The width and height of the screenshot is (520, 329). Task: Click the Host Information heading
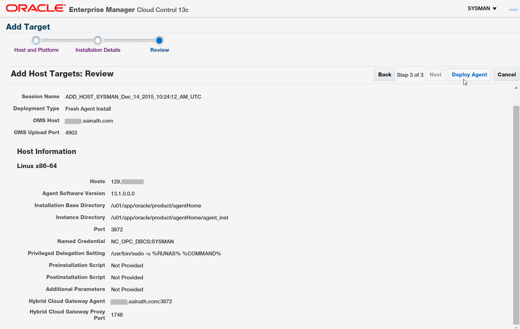(46, 151)
